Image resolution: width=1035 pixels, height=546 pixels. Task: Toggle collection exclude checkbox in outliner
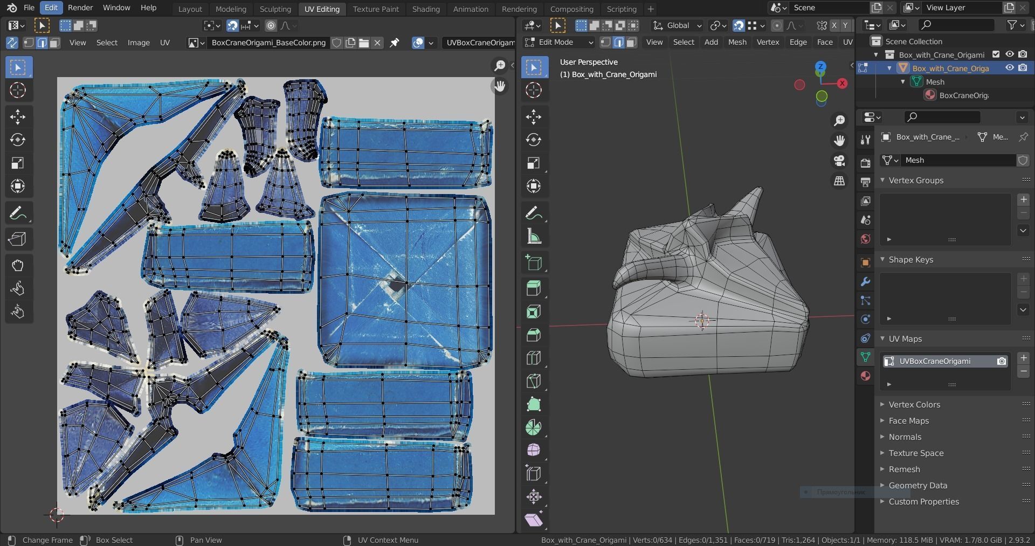pos(996,54)
